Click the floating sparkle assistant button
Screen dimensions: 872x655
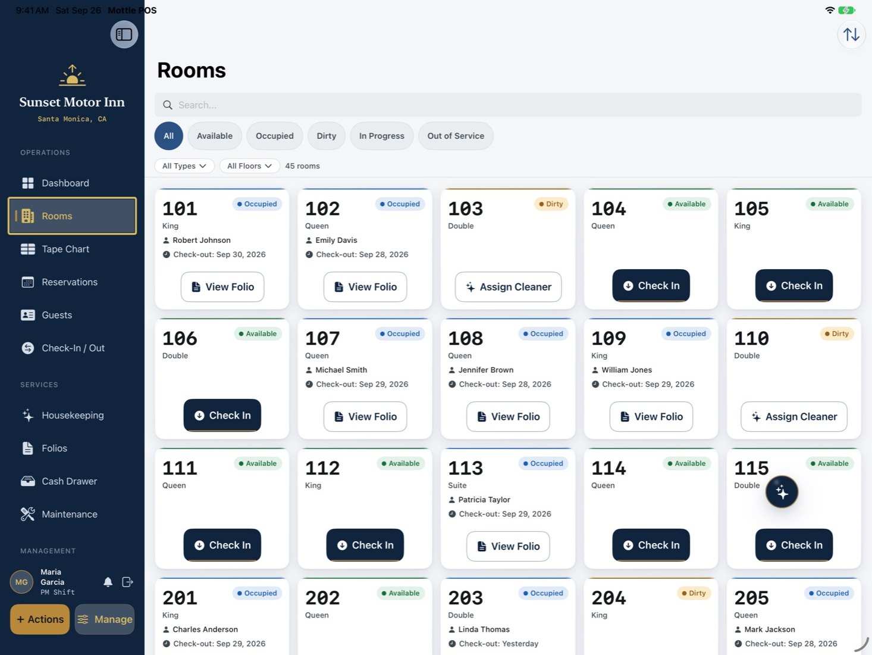click(x=782, y=492)
